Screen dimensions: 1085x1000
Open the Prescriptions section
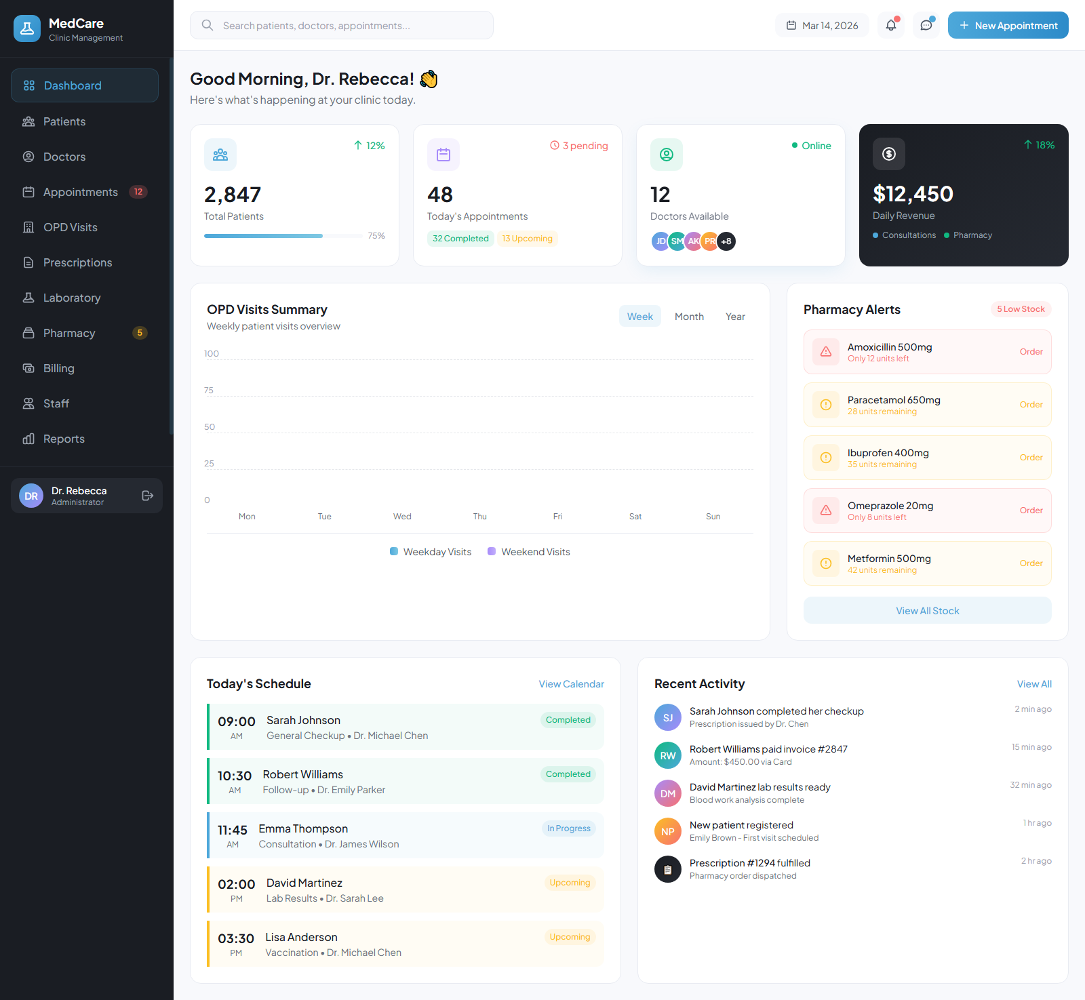pyautogui.click(x=77, y=262)
